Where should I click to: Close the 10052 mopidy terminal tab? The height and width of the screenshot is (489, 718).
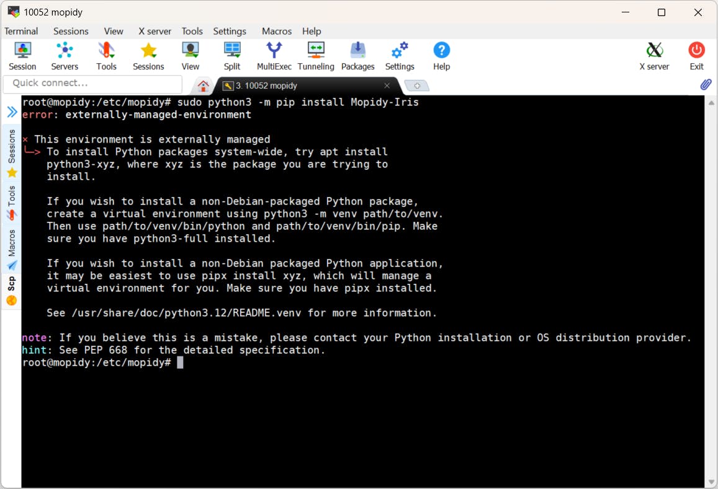(x=387, y=86)
